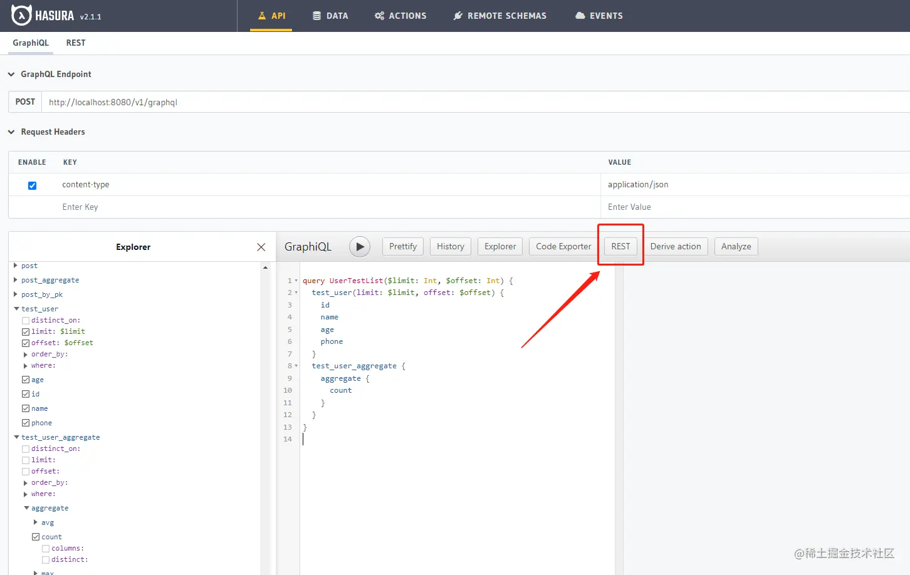
Task: Uncheck the offset: $offset argument
Action: coord(26,343)
